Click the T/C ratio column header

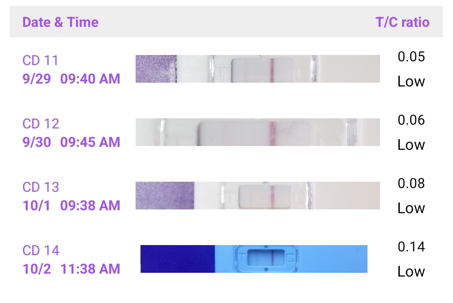click(x=402, y=22)
